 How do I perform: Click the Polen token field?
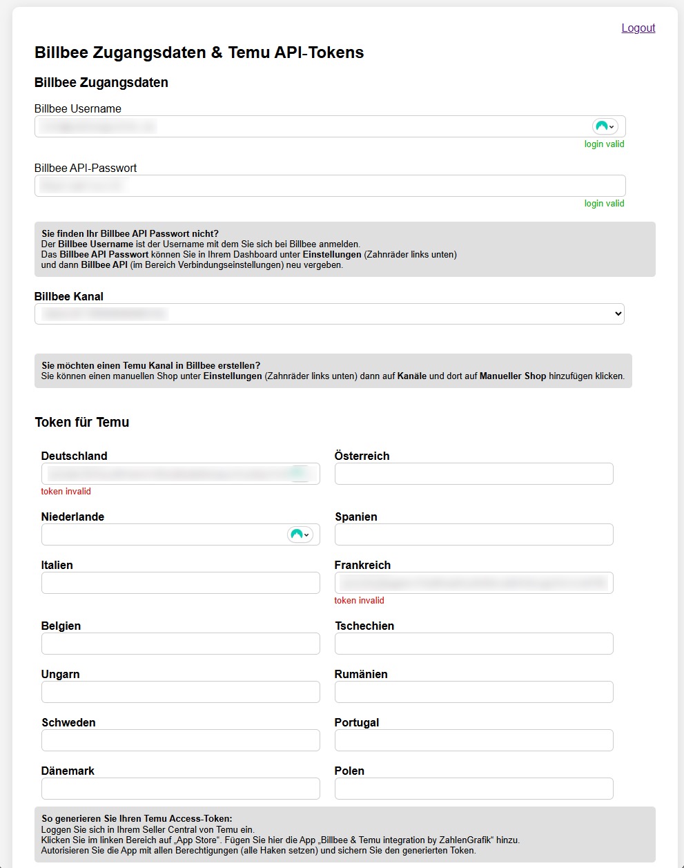(x=474, y=789)
